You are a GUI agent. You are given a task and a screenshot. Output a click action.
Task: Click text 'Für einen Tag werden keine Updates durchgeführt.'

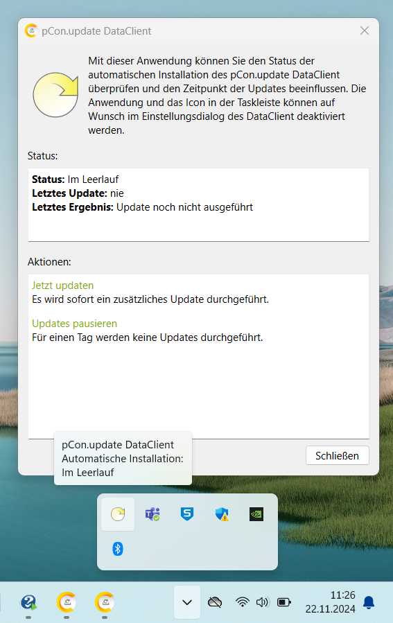pyautogui.click(x=148, y=337)
